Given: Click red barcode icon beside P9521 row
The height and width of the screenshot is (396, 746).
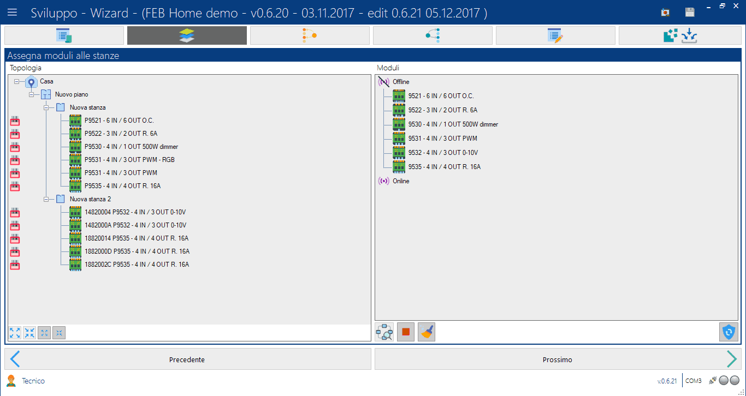Looking at the screenshot, I should [x=15, y=121].
